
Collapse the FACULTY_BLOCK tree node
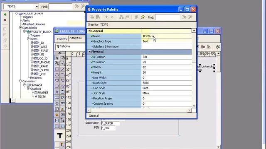click(x=24, y=31)
